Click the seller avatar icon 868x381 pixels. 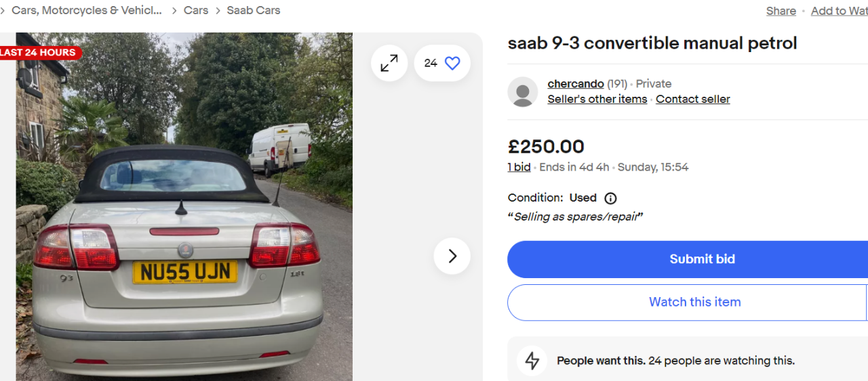(x=523, y=92)
